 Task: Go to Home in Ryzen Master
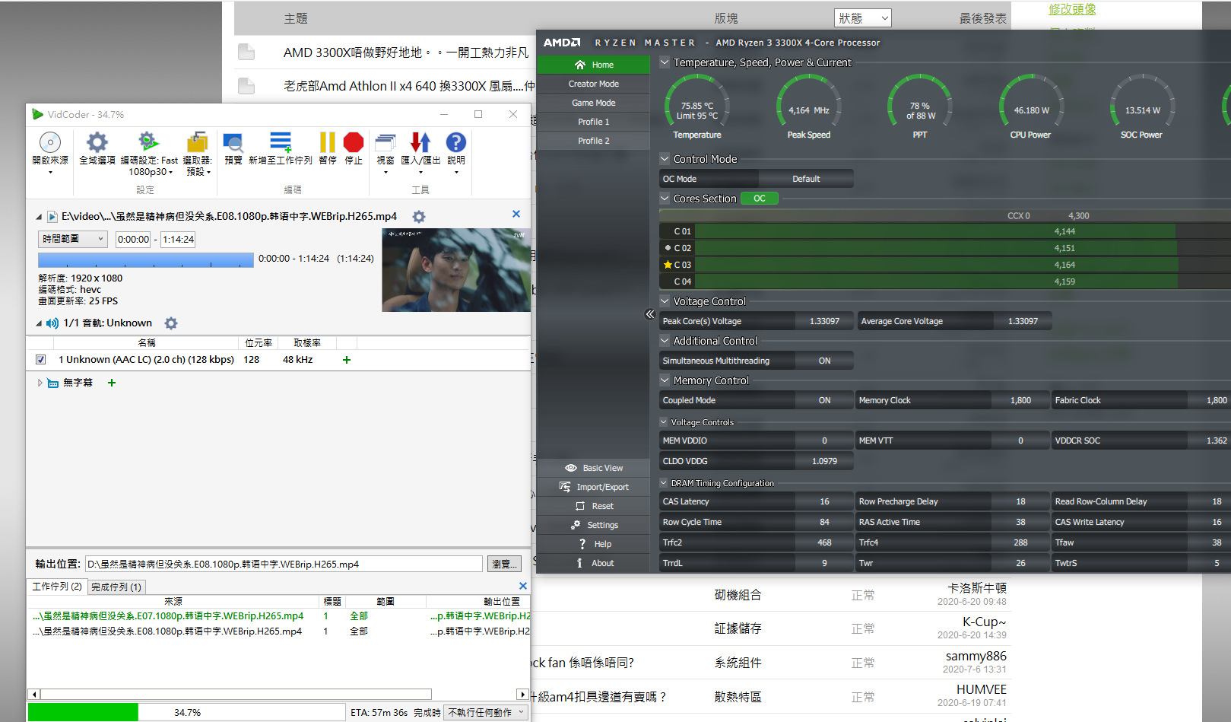pyautogui.click(x=594, y=65)
